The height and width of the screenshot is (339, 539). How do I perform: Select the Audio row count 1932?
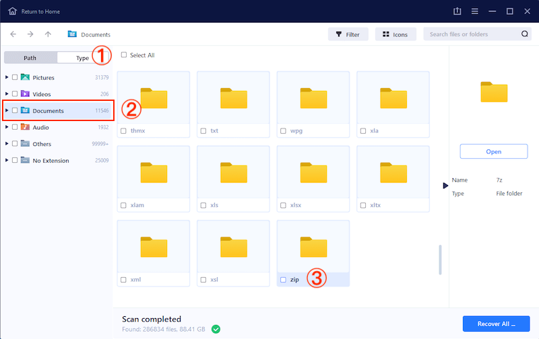coord(103,127)
